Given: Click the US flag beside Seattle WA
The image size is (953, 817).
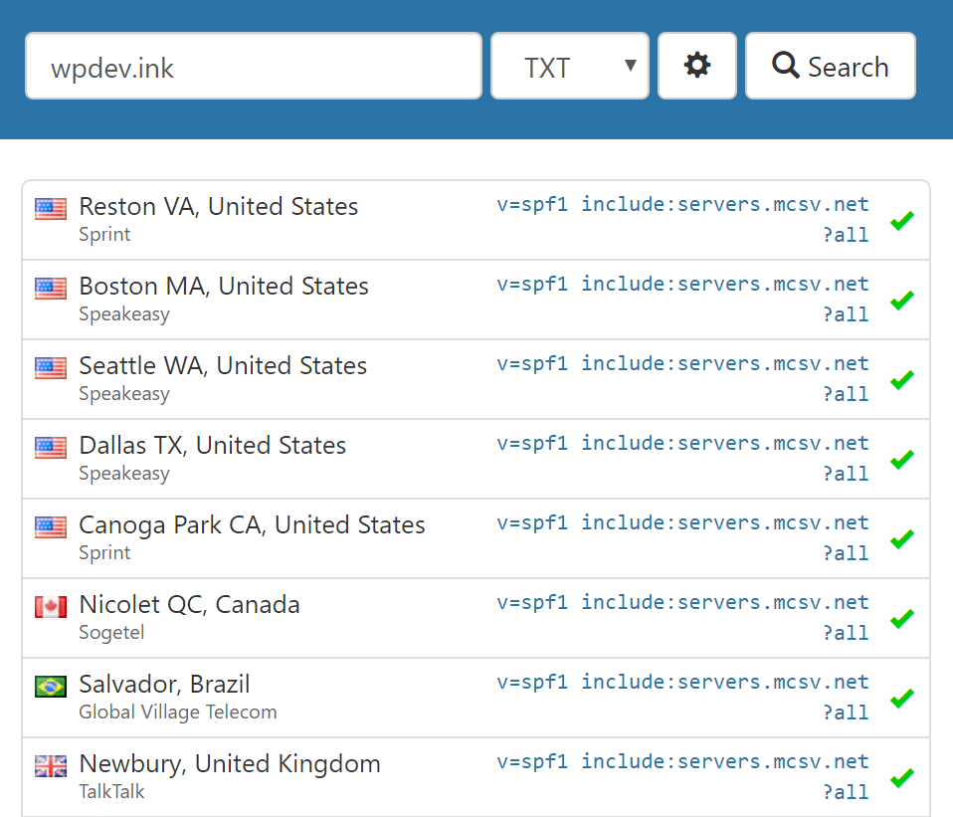Looking at the screenshot, I should coord(51,367).
